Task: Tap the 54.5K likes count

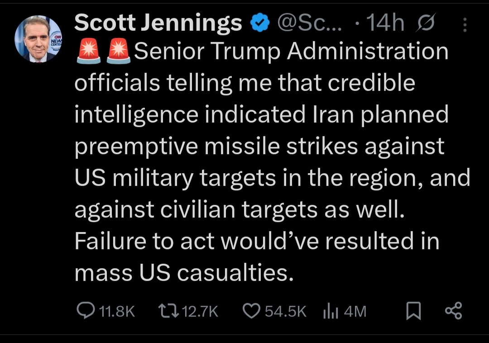Action: tap(286, 311)
